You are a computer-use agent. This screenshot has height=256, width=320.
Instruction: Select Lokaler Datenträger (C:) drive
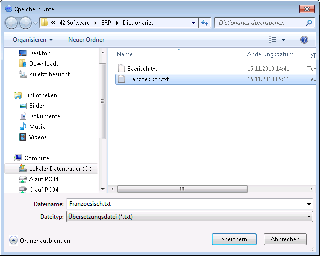(x=51, y=169)
